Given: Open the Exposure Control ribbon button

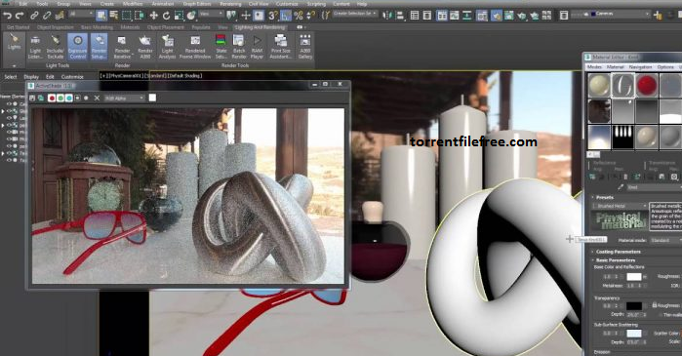Looking at the screenshot, I should tap(77, 47).
